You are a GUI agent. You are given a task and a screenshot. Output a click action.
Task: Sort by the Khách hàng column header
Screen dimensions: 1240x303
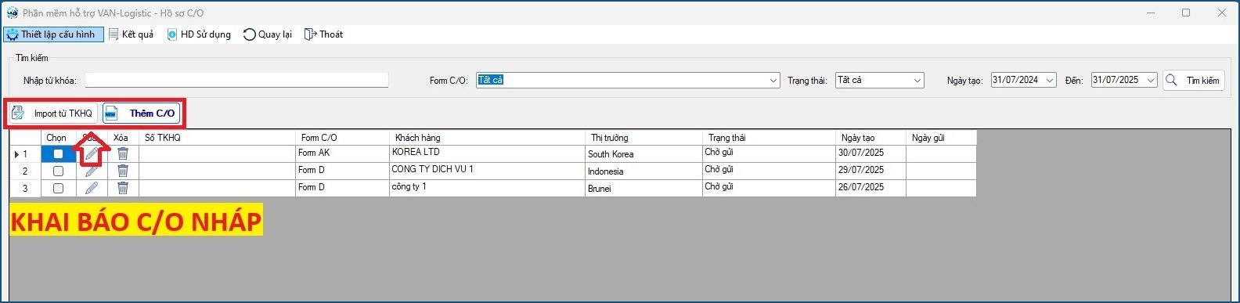pos(487,138)
